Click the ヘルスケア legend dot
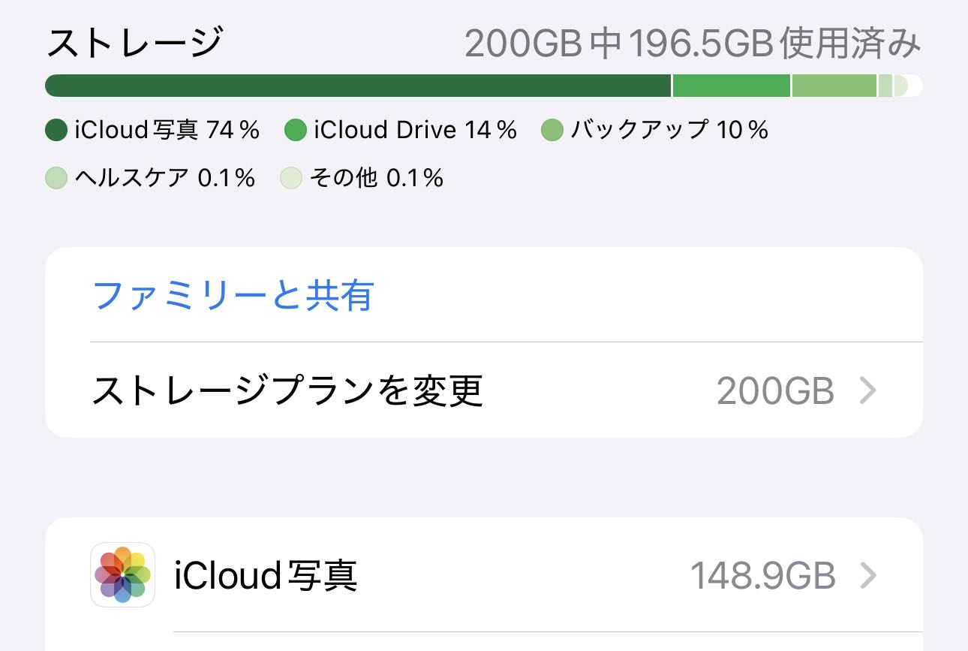Screen dimensions: 968x651 (57, 178)
